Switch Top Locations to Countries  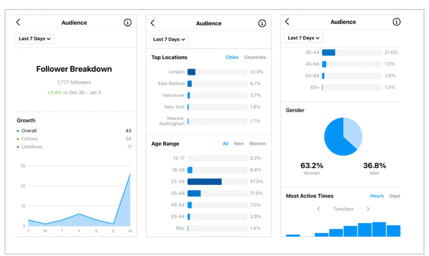coord(255,58)
